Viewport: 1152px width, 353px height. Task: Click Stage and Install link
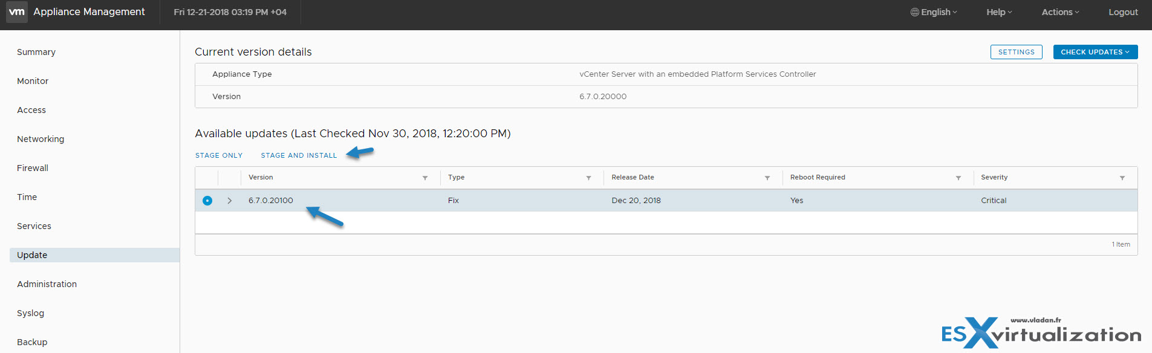[299, 155]
